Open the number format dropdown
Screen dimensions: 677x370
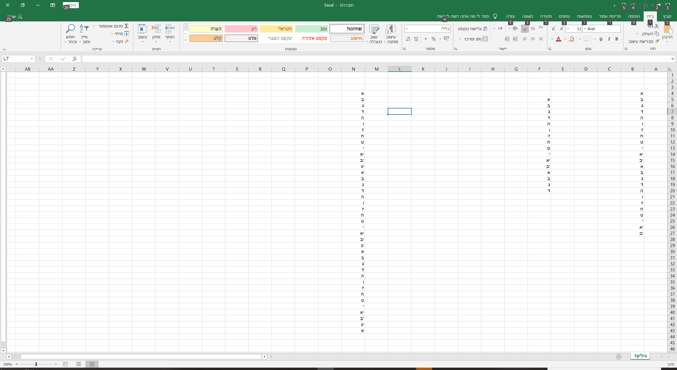point(407,29)
